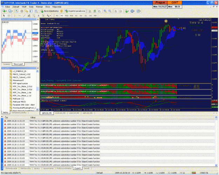This screenshot has width=219, height=175.
Task: Switch chart to bar chart type
Action: pos(90,11)
